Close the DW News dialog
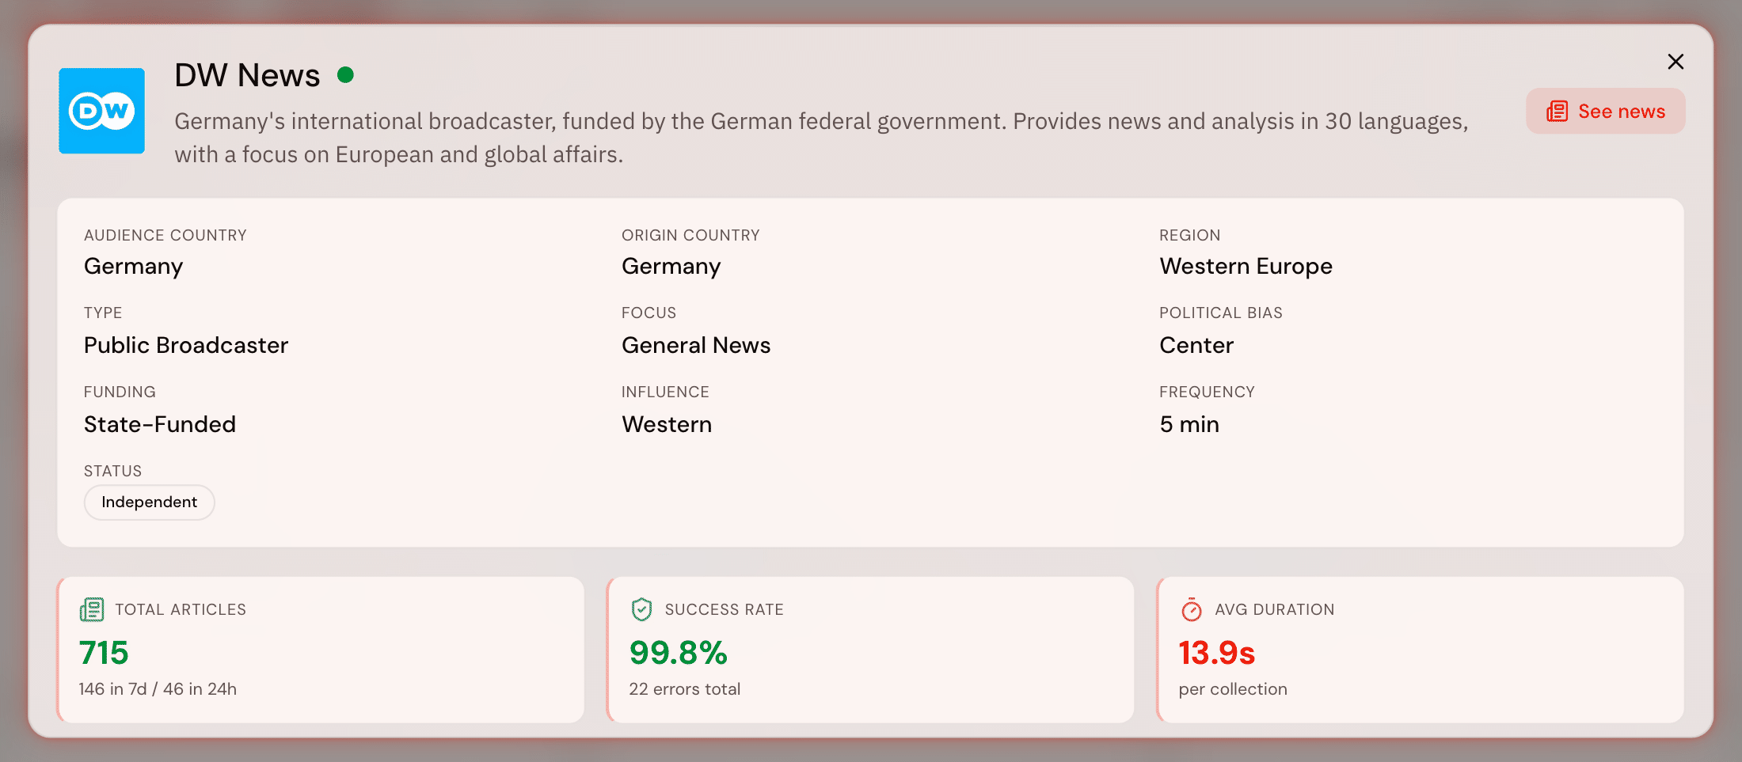Screen dimensions: 1742x762 pyautogui.click(x=1675, y=62)
